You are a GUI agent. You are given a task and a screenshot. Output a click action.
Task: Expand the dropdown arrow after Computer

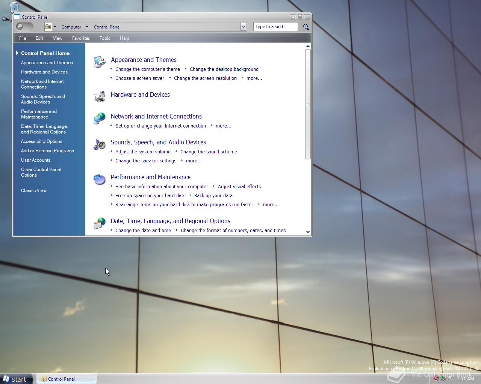click(x=87, y=27)
